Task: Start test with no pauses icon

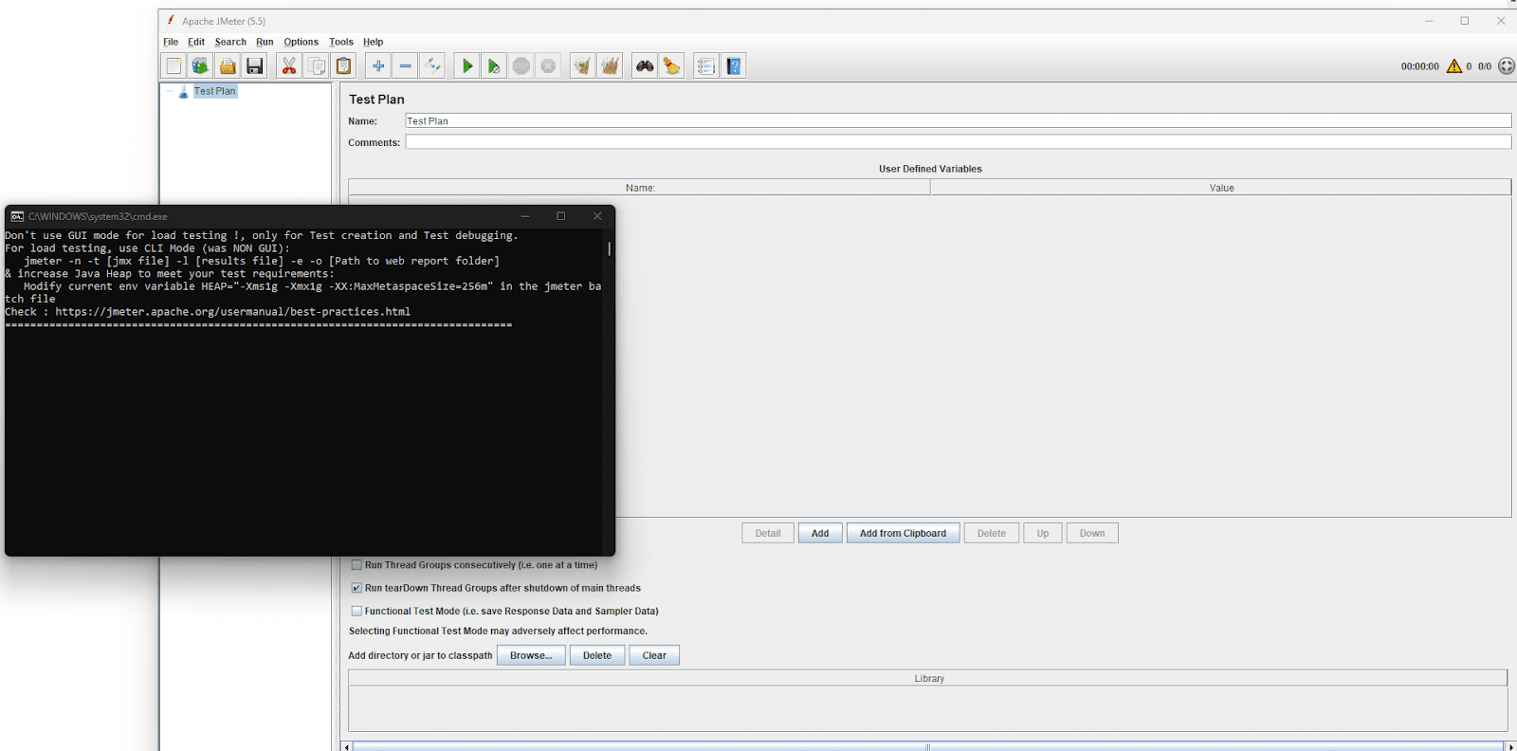Action: click(494, 65)
